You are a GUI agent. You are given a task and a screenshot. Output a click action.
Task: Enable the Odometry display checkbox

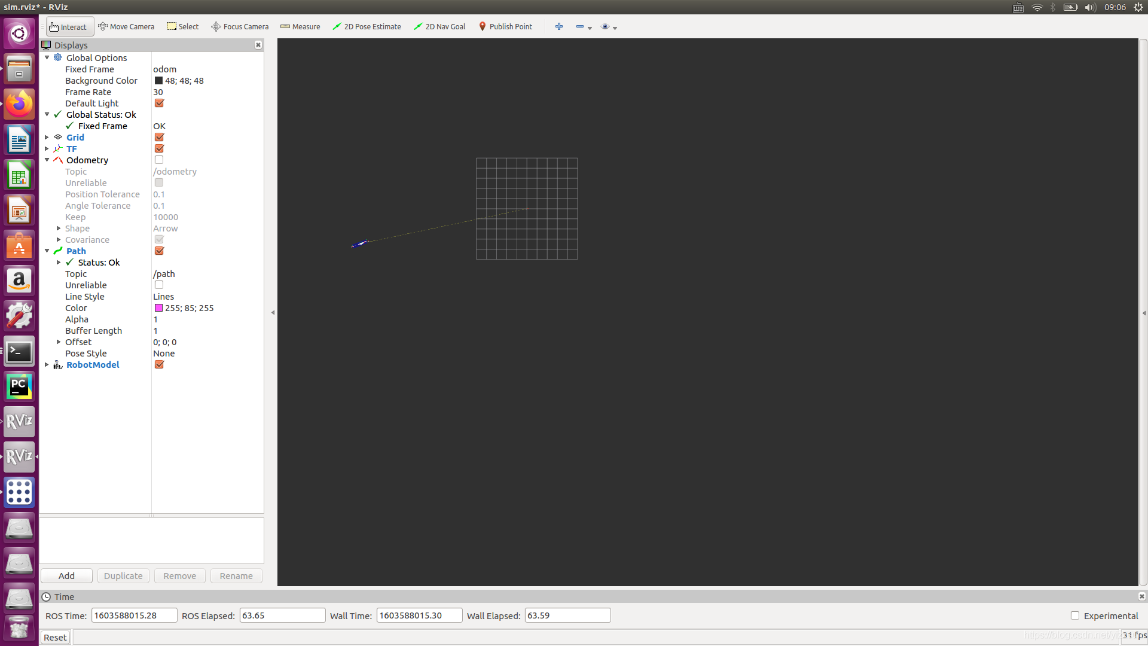[x=159, y=160]
